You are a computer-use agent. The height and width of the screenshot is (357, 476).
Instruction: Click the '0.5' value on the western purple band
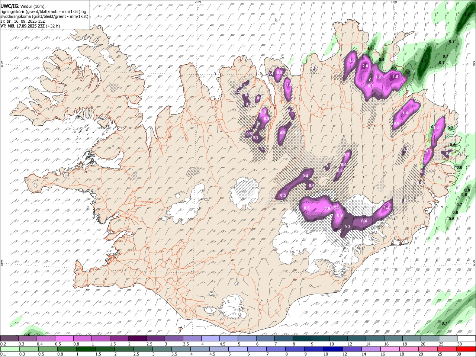(283, 195)
